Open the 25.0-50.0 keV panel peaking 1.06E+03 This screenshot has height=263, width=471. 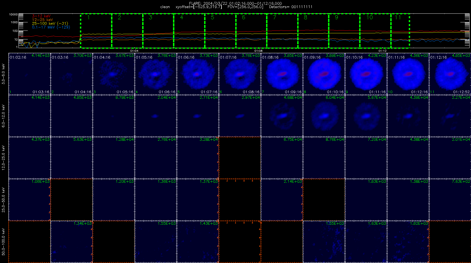[x=29, y=200]
